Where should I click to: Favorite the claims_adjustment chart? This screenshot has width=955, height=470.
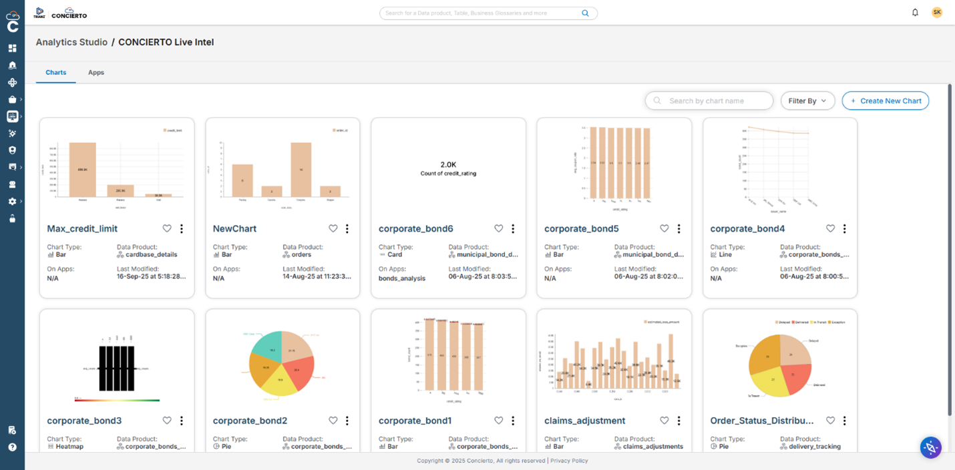click(664, 421)
